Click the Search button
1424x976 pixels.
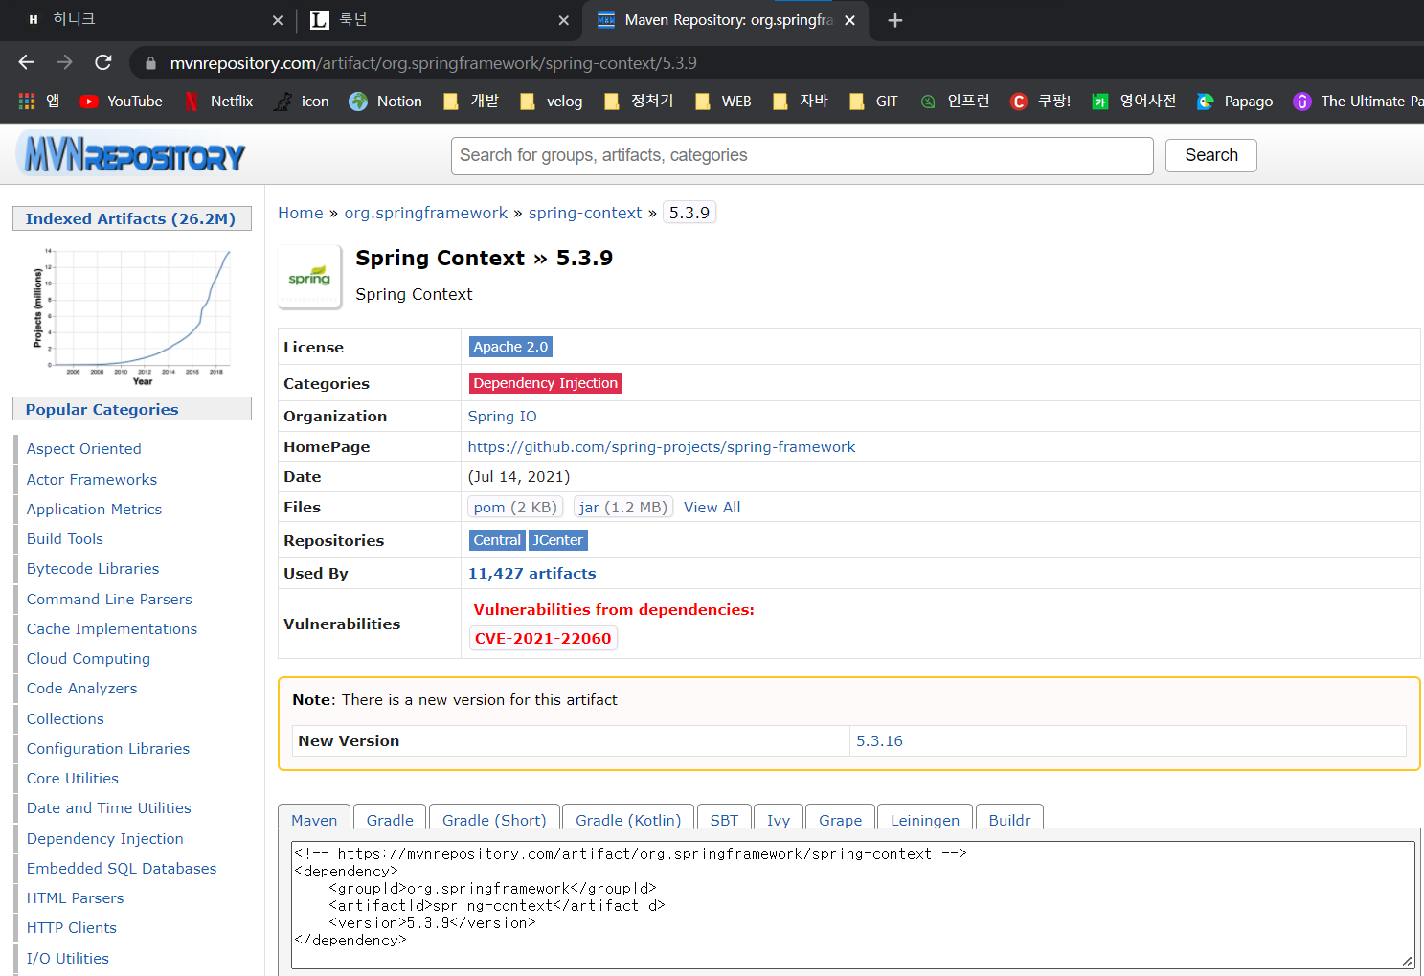pyautogui.click(x=1211, y=155)
